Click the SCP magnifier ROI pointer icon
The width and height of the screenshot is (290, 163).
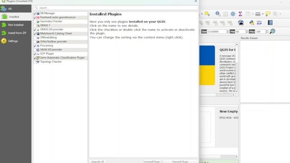click(272, 31)
